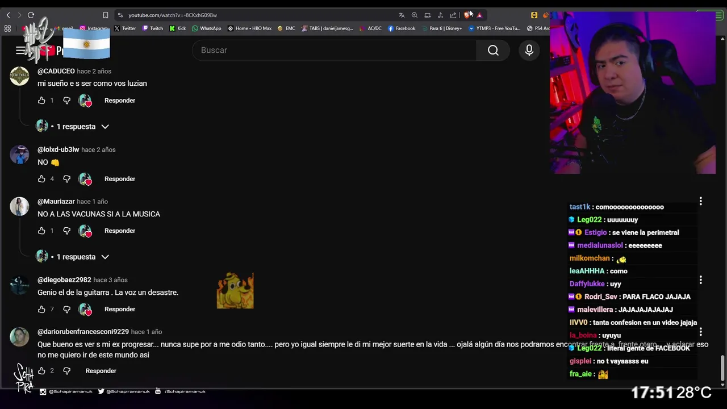Reply to the @diegobaez2982 comment
The image size is (727, 409).
120,310
